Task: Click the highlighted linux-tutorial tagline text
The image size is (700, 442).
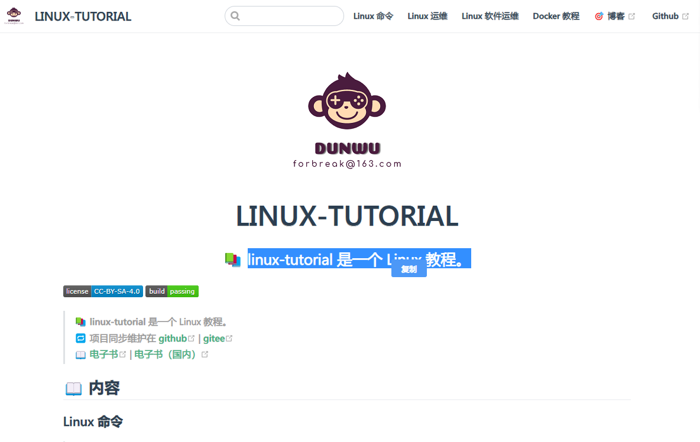Action: pos(359,259)
